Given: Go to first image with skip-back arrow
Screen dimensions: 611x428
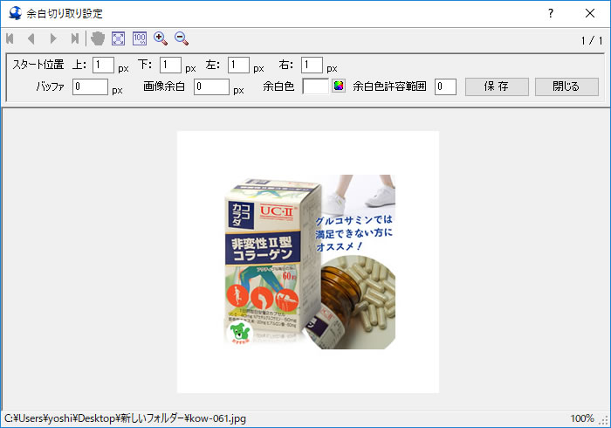Looking at the screenshot, I should pyautogui.click(x=10, y=38).
